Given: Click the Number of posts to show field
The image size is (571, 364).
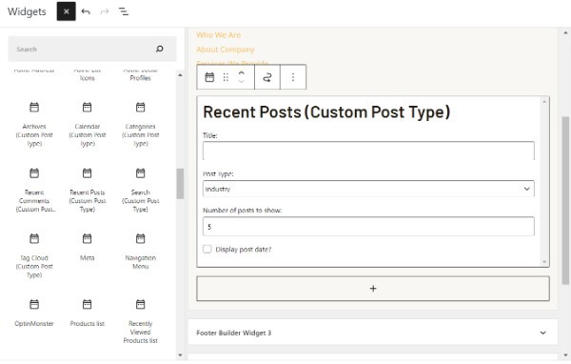Looking at the screenshot, I should 368,227.
